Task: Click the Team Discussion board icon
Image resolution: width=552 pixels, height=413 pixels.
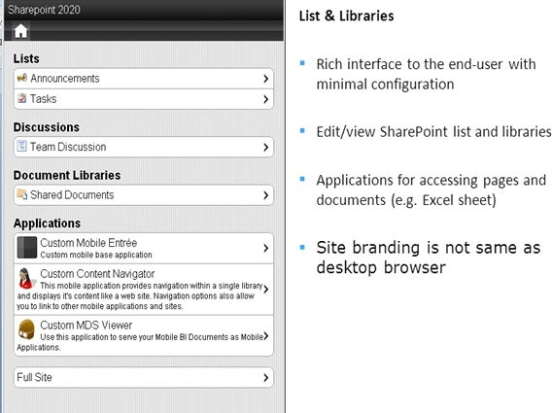Action: (21, 146)
